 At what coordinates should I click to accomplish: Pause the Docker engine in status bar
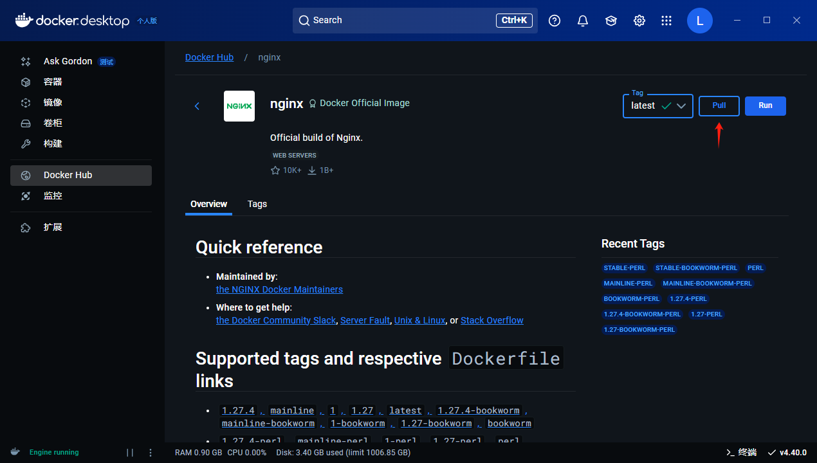tap(130, 452)
